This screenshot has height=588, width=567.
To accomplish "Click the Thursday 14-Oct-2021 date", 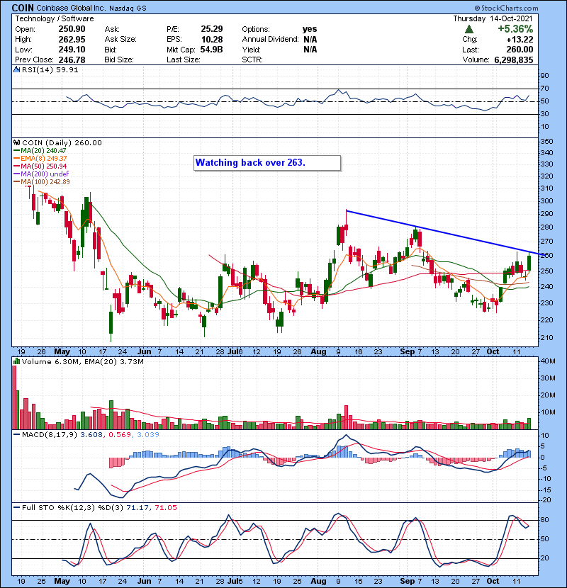I will pyautogui.click(x=493, y=18).
